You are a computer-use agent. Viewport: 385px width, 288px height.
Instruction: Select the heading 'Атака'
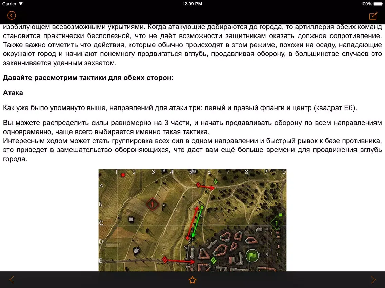click(13, 93)
